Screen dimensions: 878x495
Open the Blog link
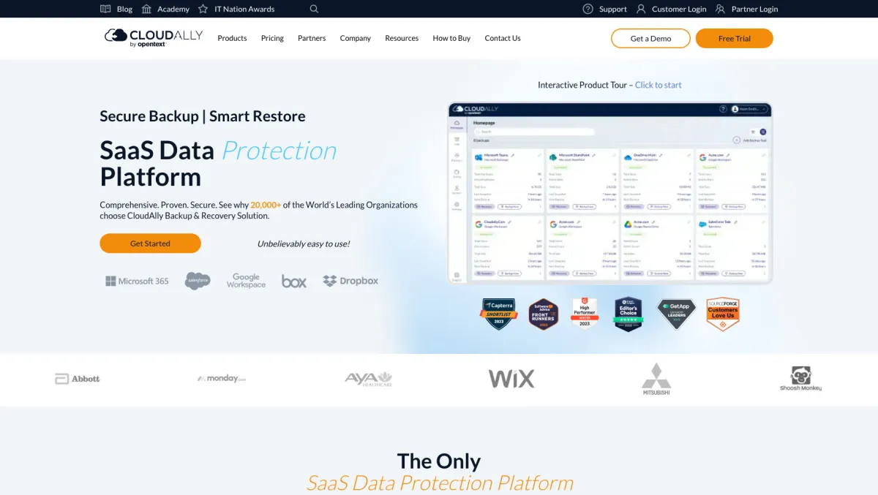pos(124,9)
